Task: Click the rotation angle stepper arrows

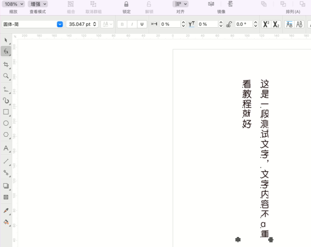Action: 255,24
